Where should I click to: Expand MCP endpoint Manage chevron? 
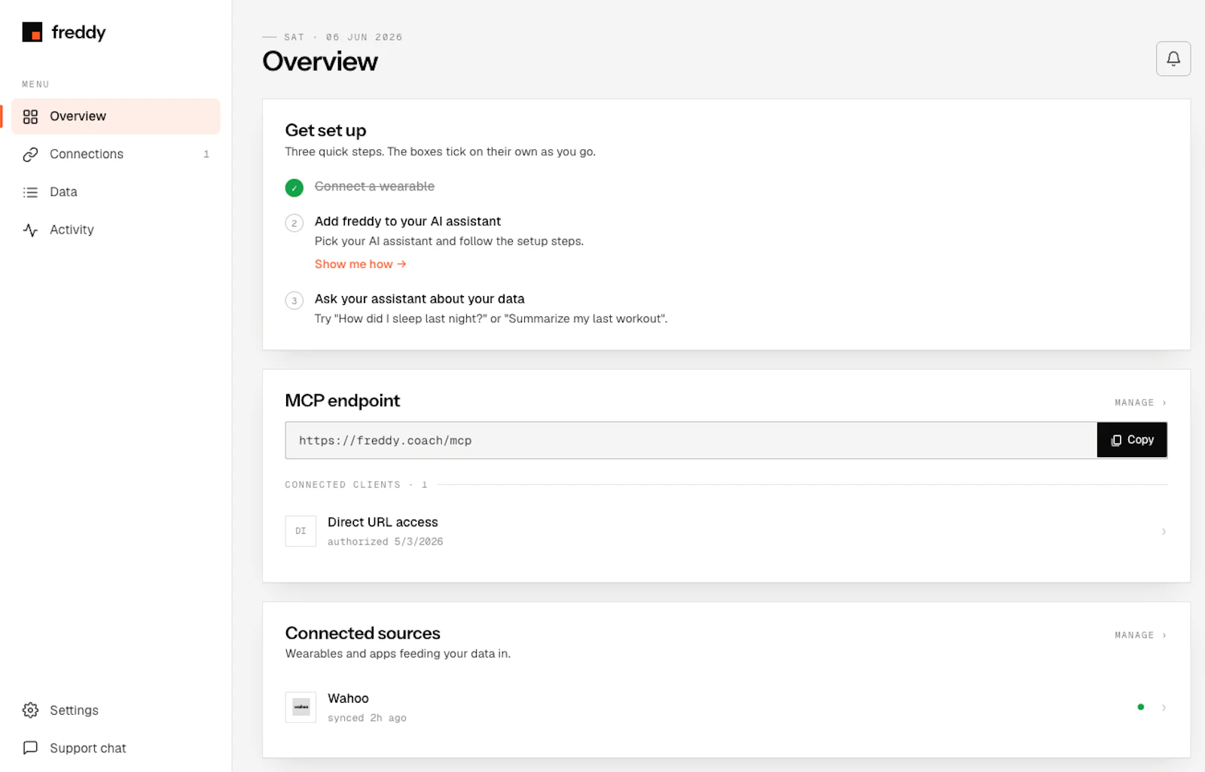click(1164, 403)
